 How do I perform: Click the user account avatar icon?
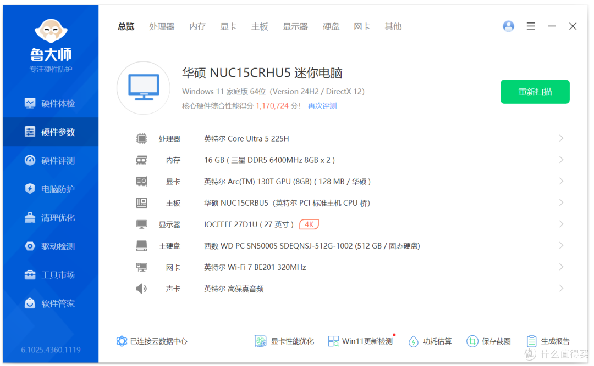pos(508,26)
